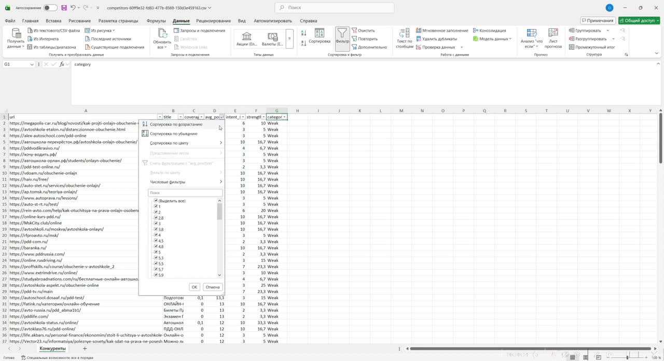The width and height of the screenshot is (664, 361).
Task: Open 'Запросы и подключения' pane
Action: point(199,31)
